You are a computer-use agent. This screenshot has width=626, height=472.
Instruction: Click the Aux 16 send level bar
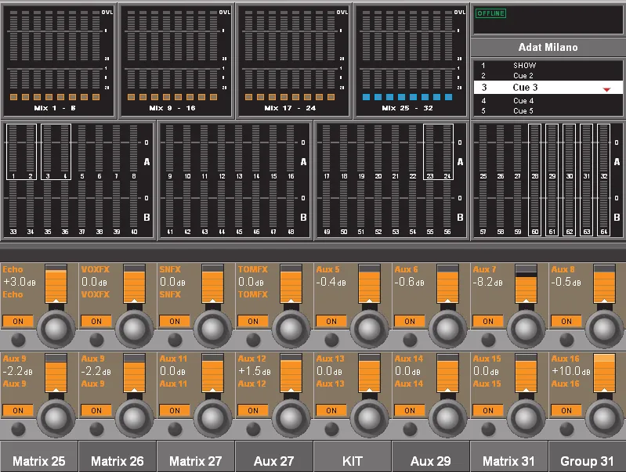pyautogui.click(x=603, y=373)
